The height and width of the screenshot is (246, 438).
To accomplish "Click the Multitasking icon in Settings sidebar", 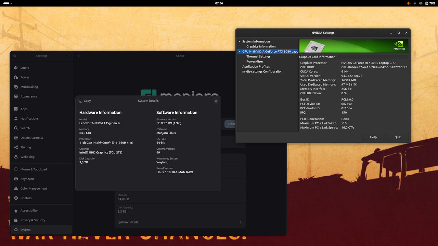I will click(16, 87).
